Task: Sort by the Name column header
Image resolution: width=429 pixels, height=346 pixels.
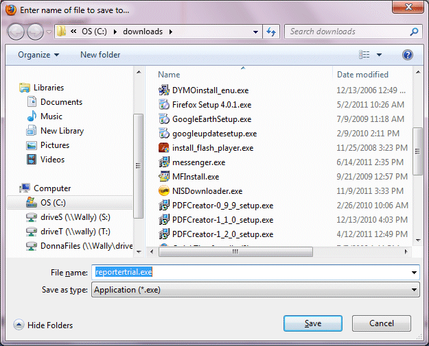Action: [x=169, y=75]
